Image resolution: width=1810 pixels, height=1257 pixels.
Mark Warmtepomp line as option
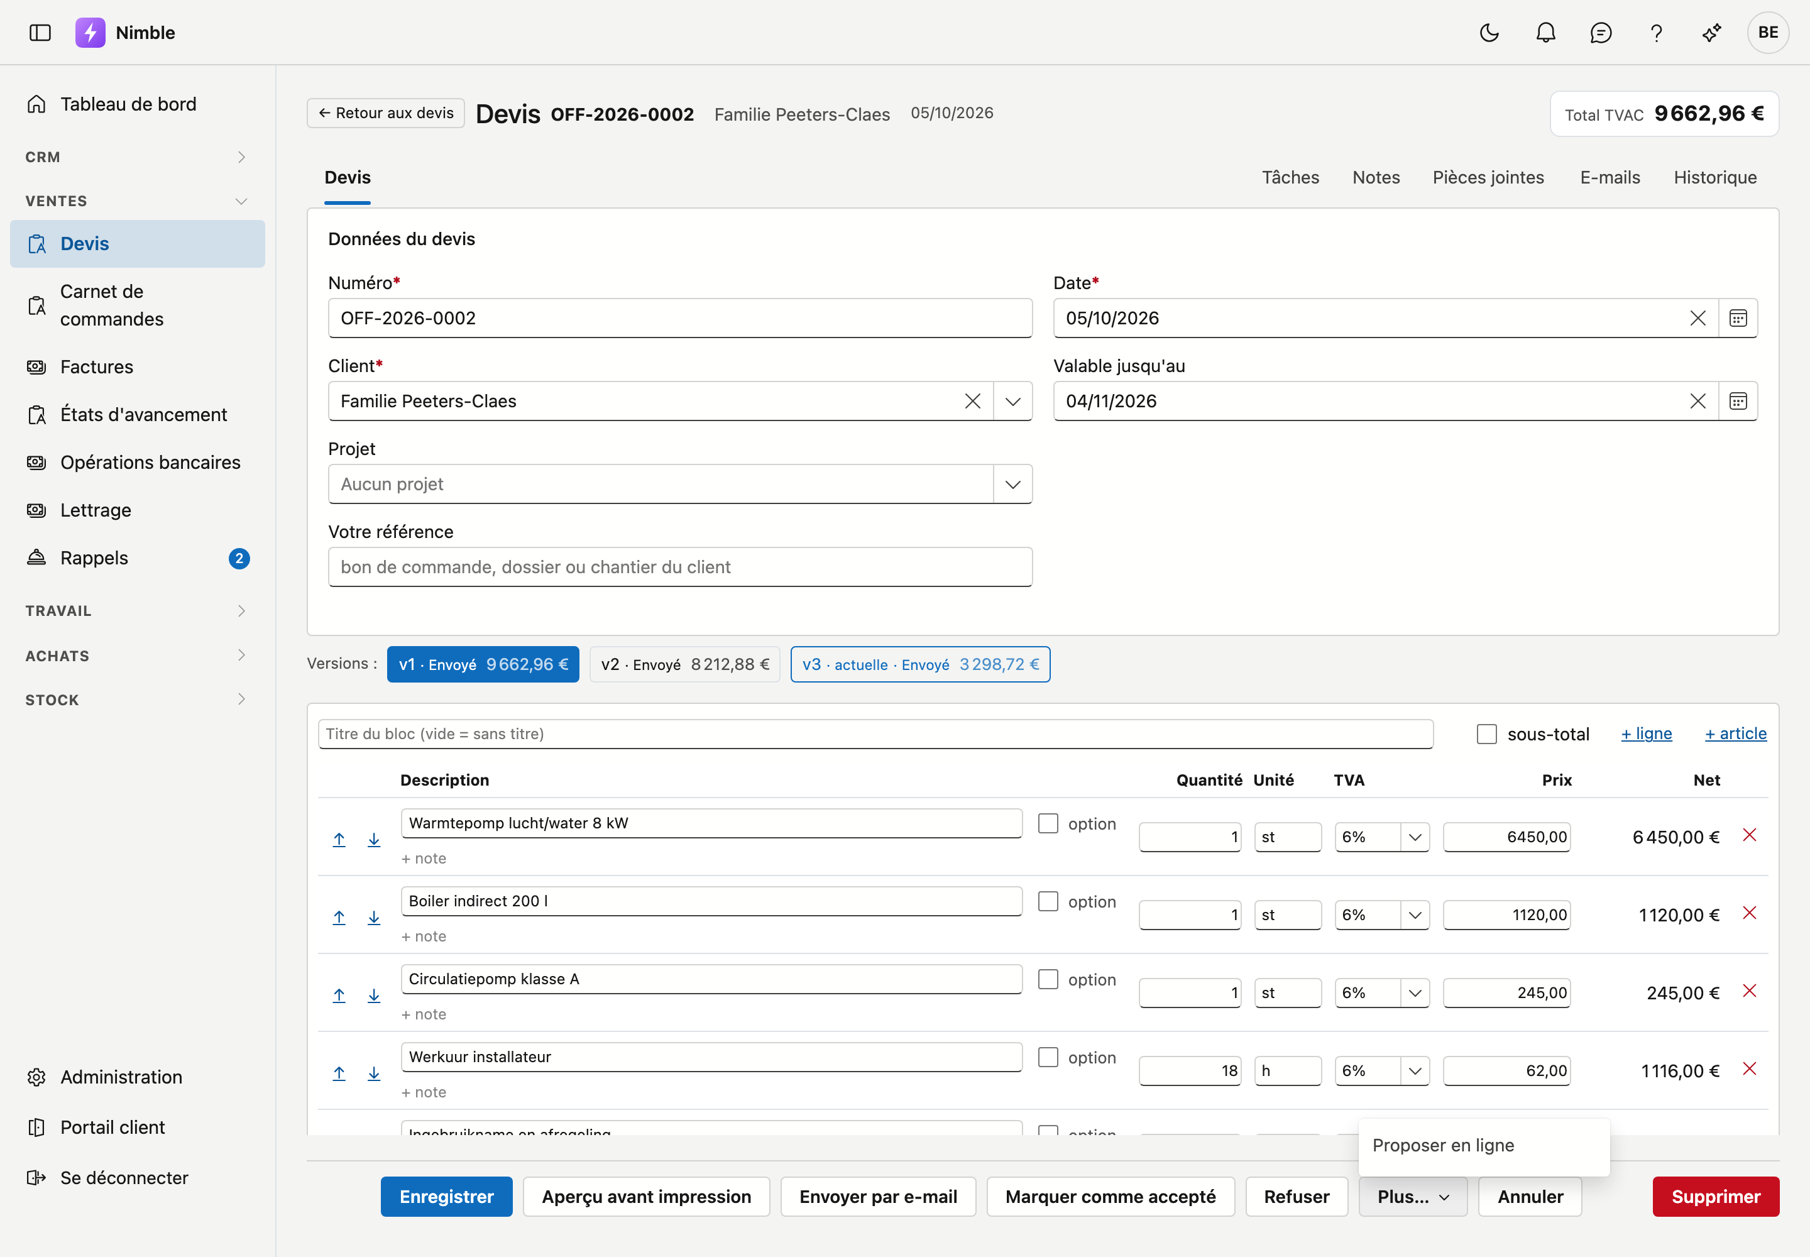[x=1048, y=823]
